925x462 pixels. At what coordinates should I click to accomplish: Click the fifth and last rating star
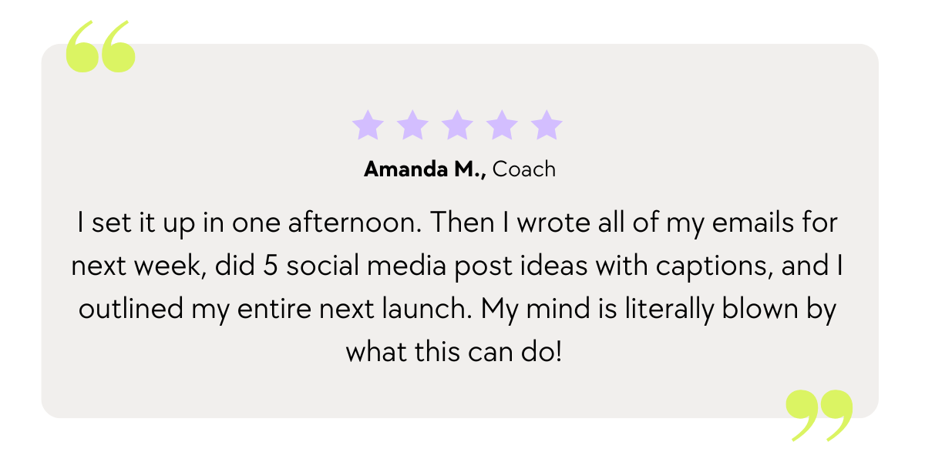click(x=547, y=125)
